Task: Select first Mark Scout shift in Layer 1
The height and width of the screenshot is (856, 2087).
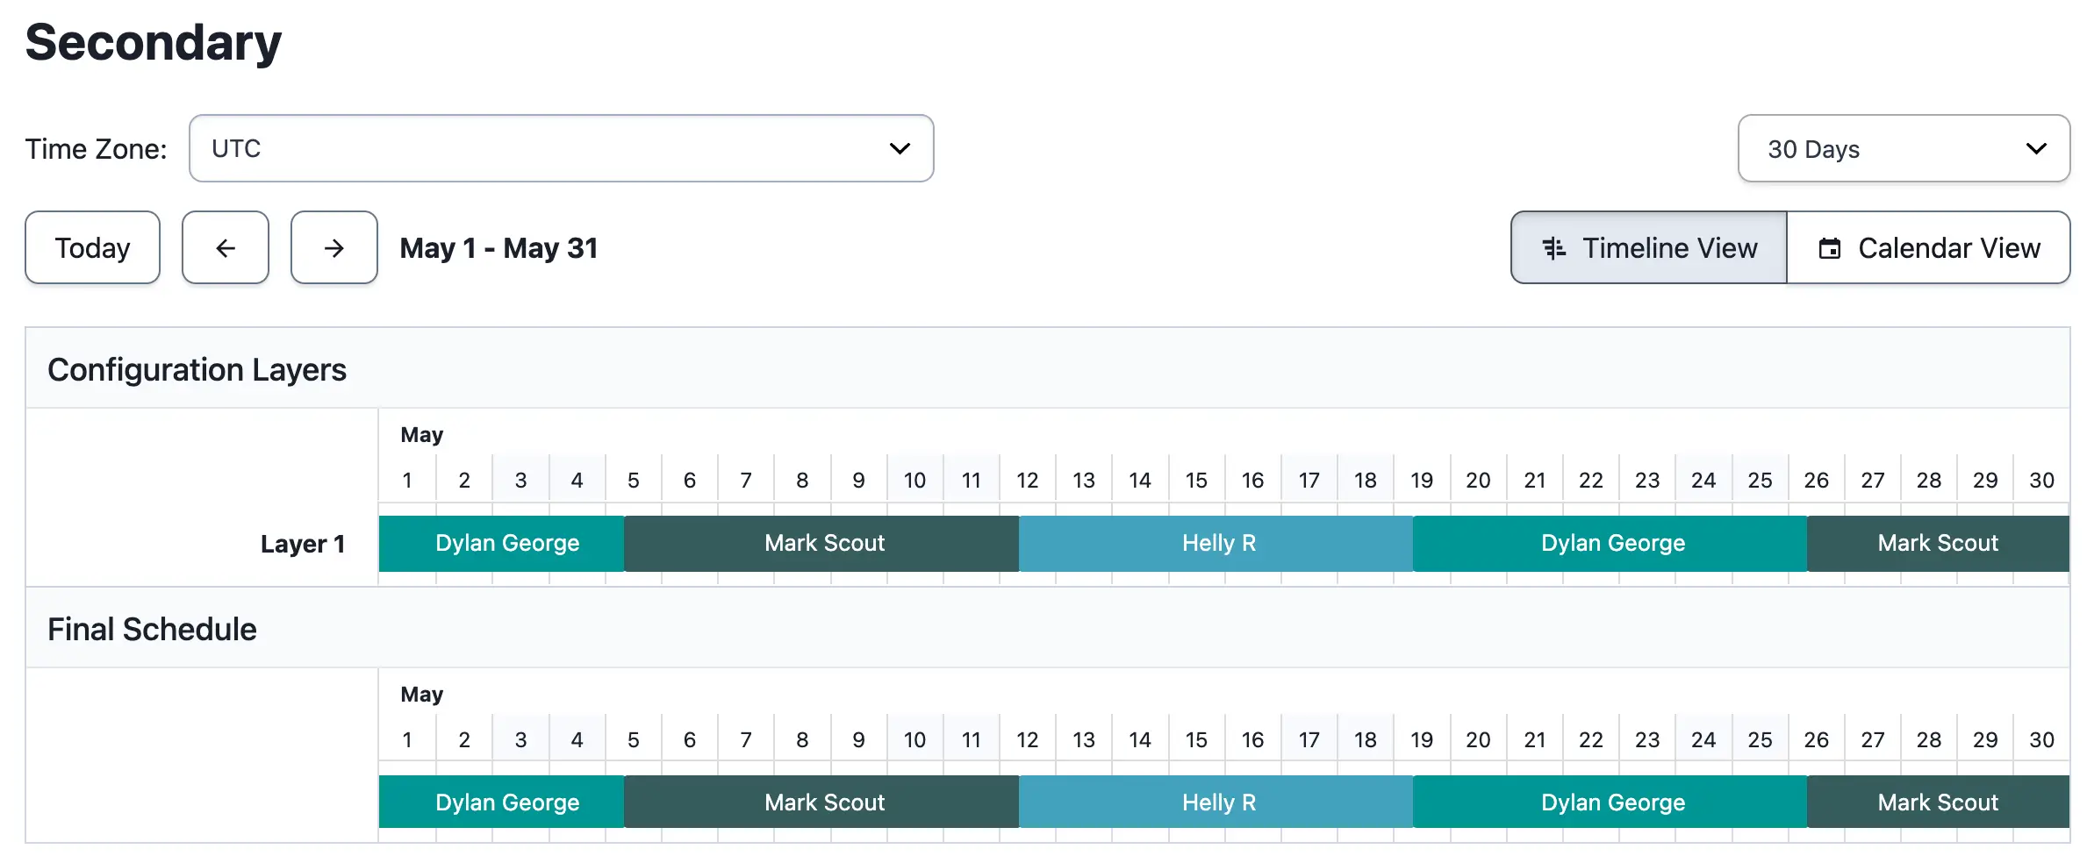Action: [x=822, y=544]
